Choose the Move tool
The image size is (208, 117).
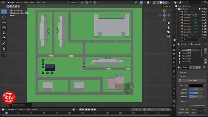point(4,22)
